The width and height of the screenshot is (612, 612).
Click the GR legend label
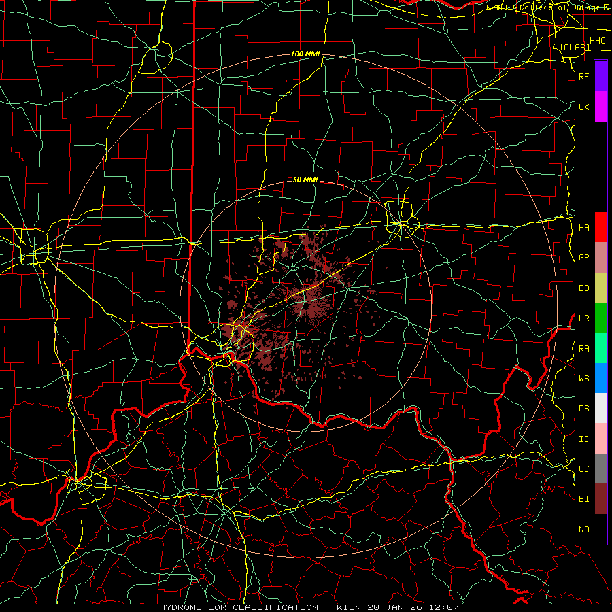click(583, 258)
